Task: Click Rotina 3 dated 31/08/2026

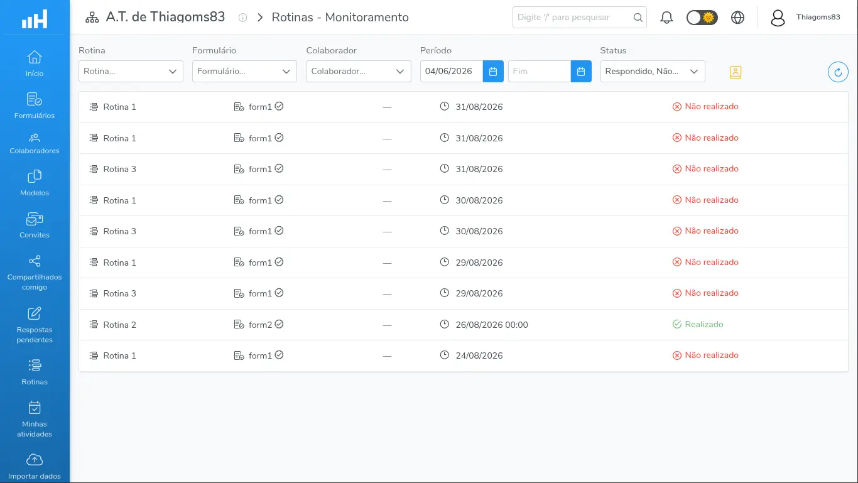Action: tap(464, 169)
